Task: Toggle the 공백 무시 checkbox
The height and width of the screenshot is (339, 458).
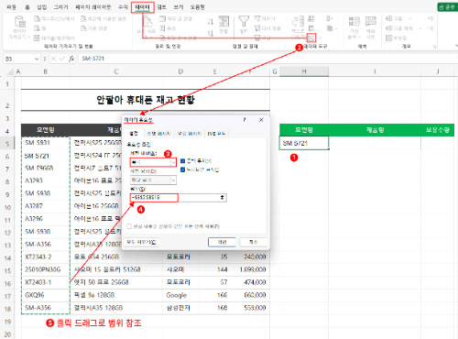Action: point(183,161)
